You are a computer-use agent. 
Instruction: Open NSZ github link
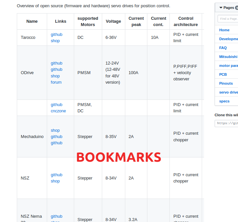coord(56,175)
